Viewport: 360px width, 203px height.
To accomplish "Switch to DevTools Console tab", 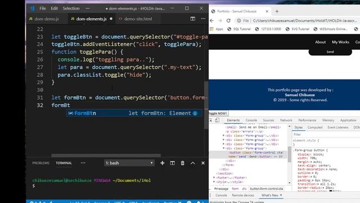I will click(x=251, y=120).
